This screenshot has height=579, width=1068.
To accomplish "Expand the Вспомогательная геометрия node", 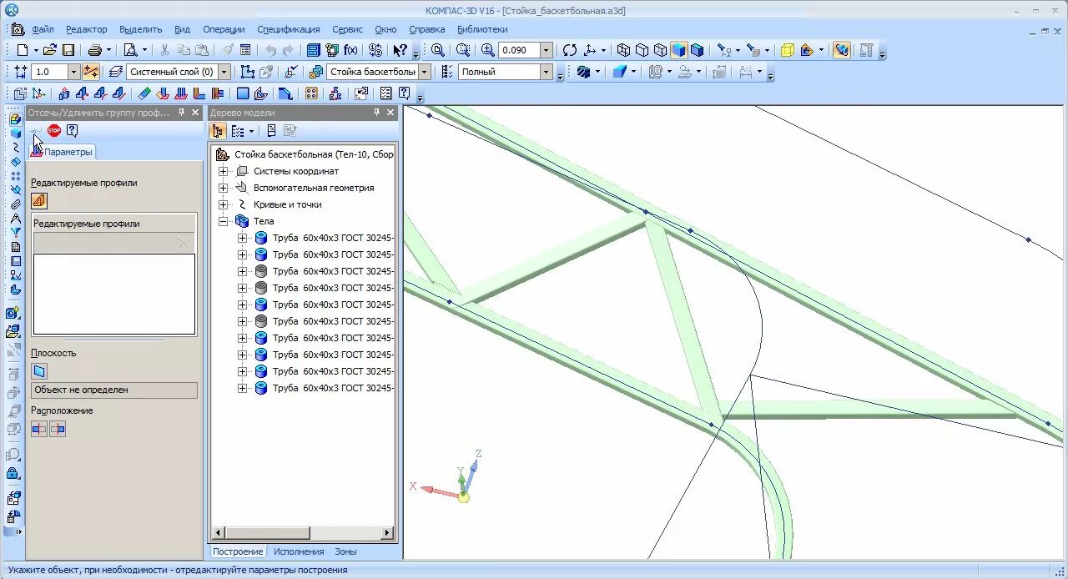I will click(x=223, y=188).
